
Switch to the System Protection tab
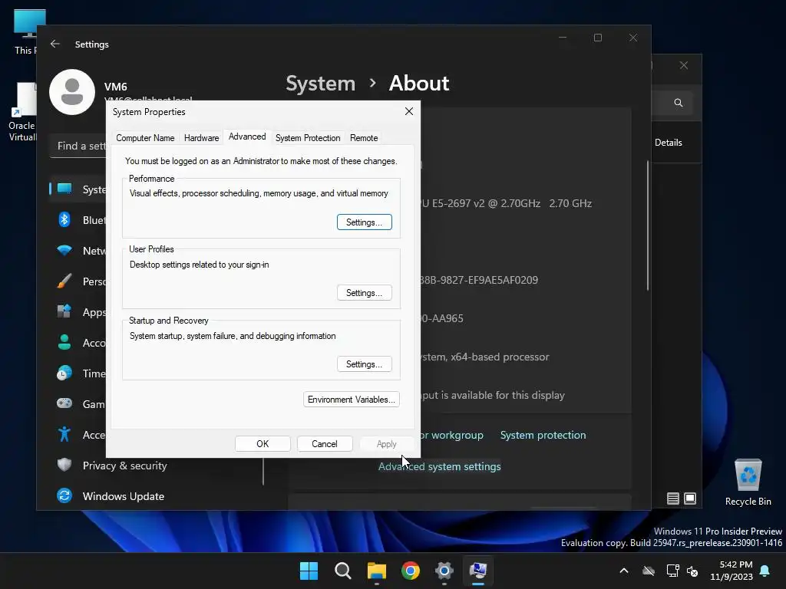click(308, 138)
